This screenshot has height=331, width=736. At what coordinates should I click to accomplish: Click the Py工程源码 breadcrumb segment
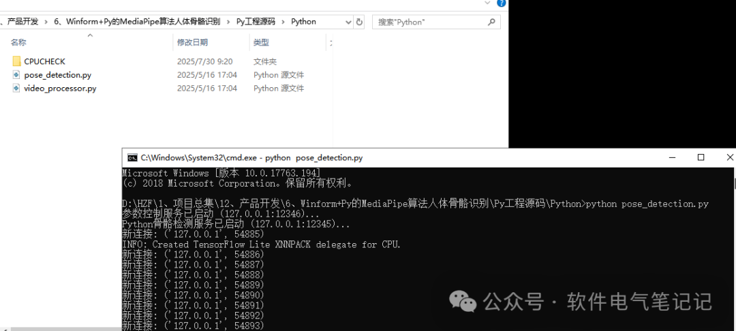(256, 22)
